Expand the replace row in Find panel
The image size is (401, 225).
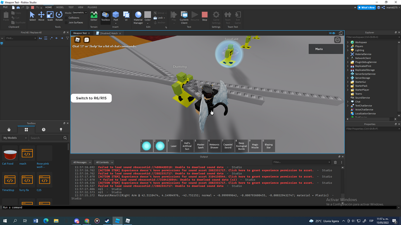tap(2, 38)
